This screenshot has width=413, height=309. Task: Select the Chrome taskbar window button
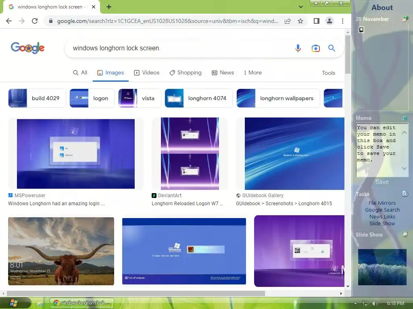tap(82, 303)
